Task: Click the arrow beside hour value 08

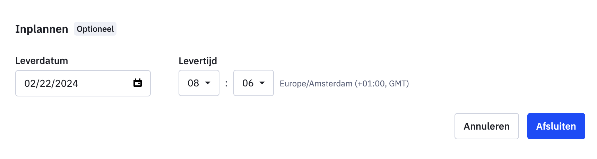Action: 208,83
